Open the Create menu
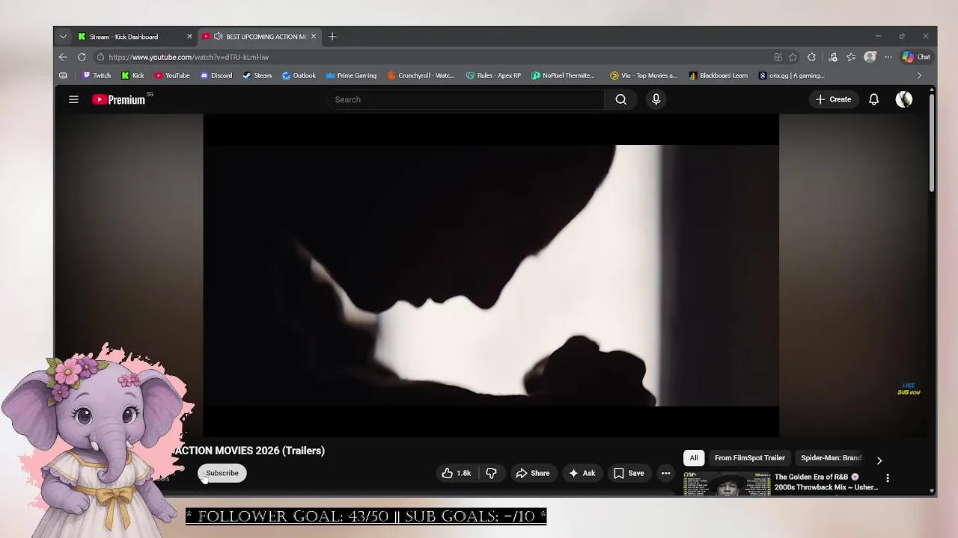The height and width of the screenshot is (538, 958). [x=833, y=99]
